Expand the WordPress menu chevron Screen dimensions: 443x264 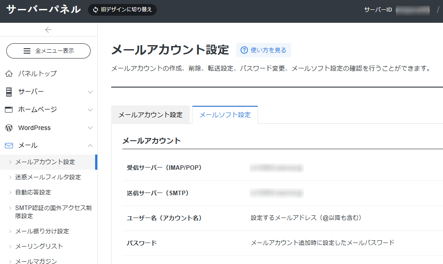[90, 128]
